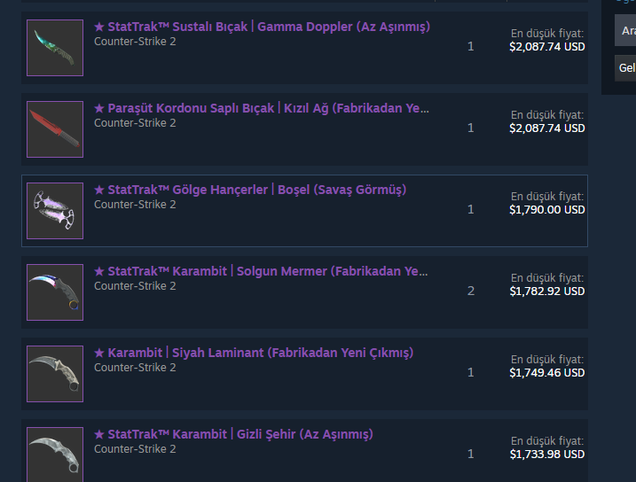Click the Siyah Laminant Karambit image
The width and height of the screenshot is (636, 482).
pyautogui.click(x=55, y=374)
